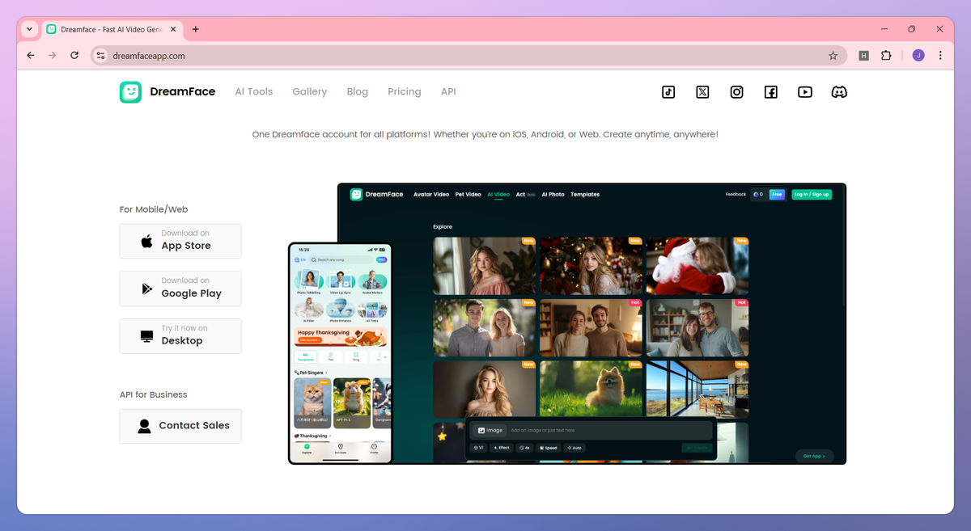Click the DreamFace logo in the header
The height and width of the screenshot is (531, 971).
[167, 92]
